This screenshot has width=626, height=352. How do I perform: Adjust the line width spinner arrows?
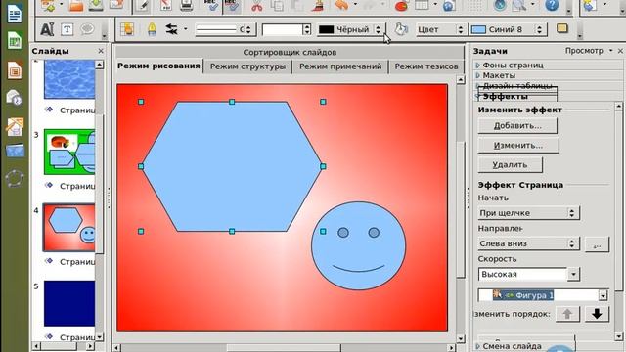tap(306, 29)
